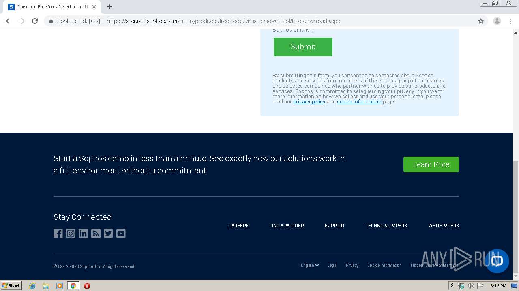Expand the English language dropdown
Viewport: 519px width, 291px height.
click(x=310, y=265)
